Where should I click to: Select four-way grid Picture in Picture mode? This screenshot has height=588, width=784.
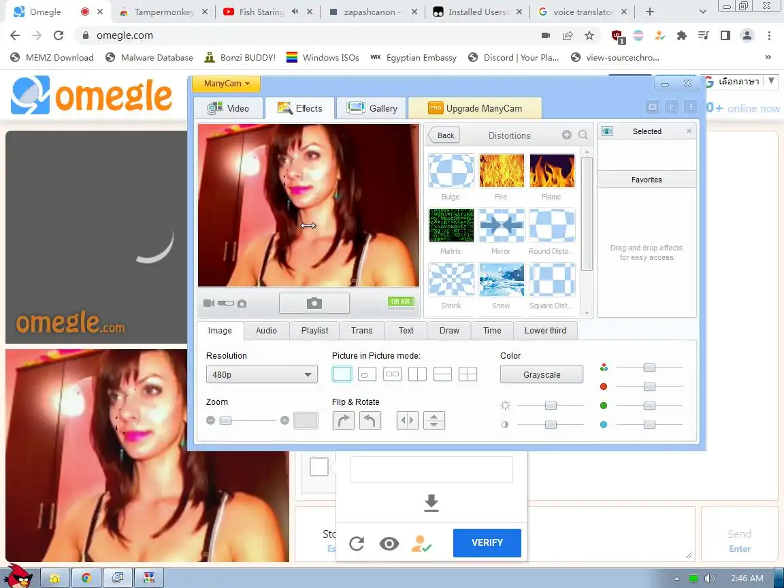[468, 374]
